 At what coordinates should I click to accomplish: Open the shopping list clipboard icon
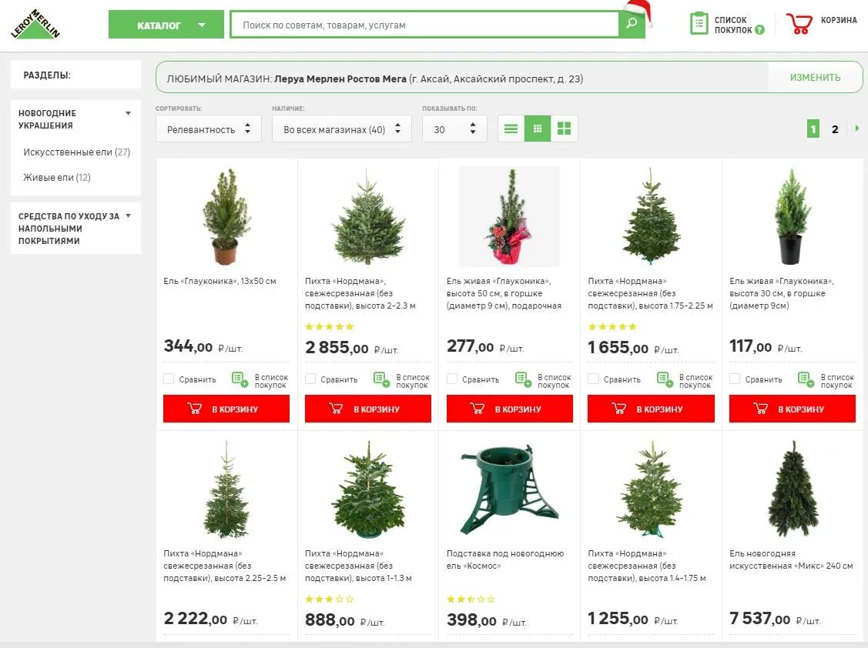point(699,24)
